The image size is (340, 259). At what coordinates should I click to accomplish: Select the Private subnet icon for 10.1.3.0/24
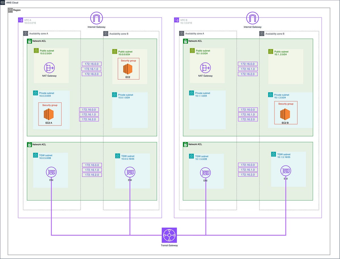pos(271,95)
